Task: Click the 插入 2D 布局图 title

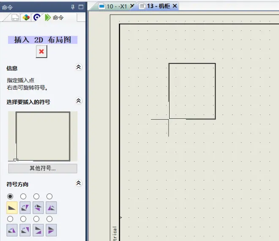Action: click(x=43, y=40)
